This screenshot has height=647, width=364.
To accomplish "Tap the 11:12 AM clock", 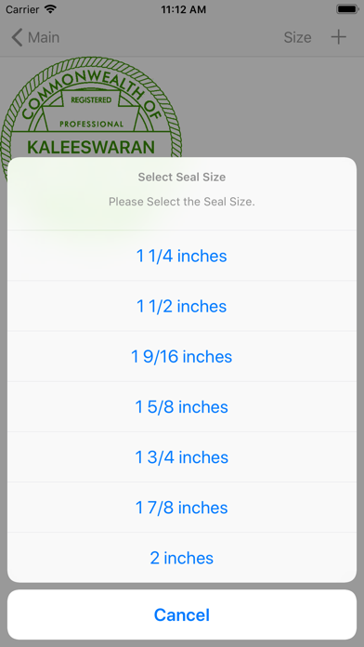I will pos(184,9).
